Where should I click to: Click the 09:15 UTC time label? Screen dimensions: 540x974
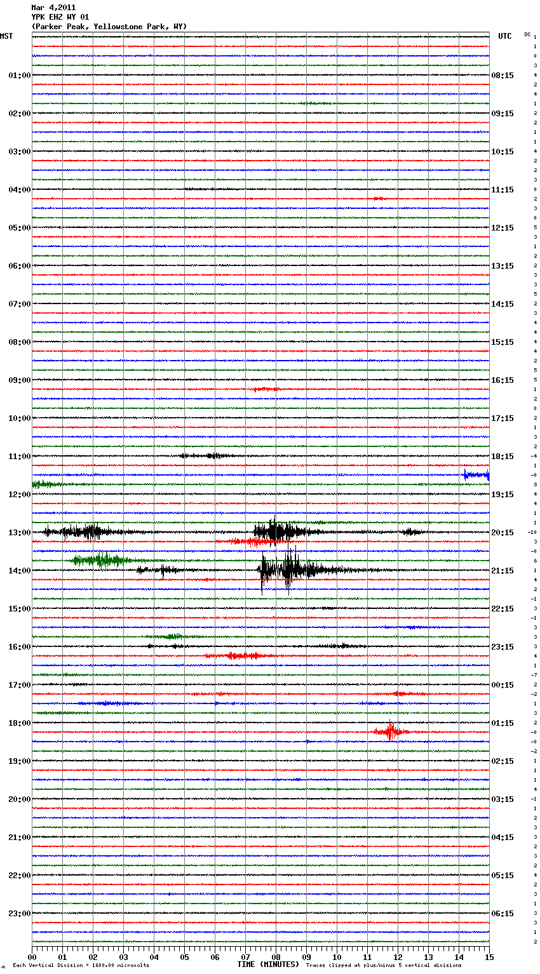point(503,114)
